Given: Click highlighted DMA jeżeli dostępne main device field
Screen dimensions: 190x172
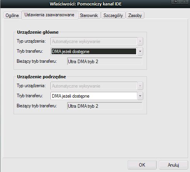Looking at the screenshot, I should 94,52.
